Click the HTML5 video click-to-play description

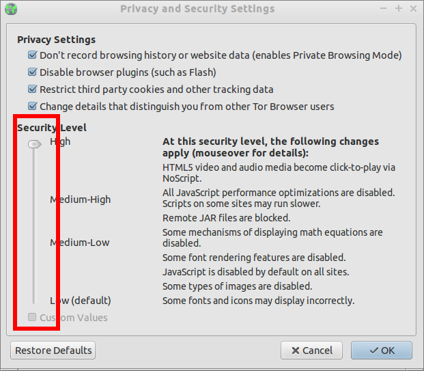(x=279, y=172)
